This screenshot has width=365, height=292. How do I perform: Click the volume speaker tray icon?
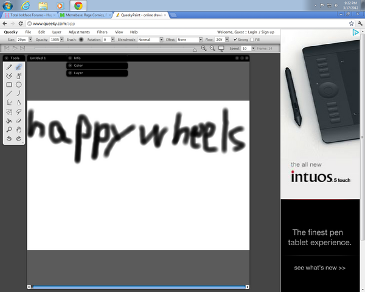336,5
